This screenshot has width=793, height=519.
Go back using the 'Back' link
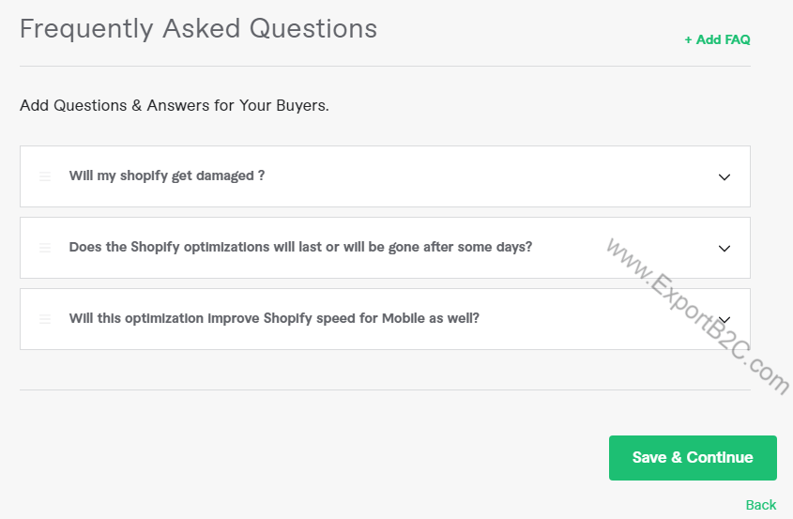point(761,505)
